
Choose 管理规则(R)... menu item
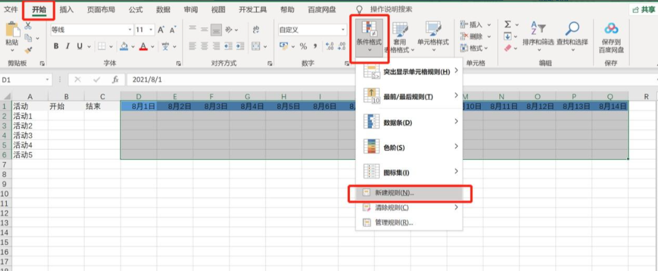click(410, 222)
